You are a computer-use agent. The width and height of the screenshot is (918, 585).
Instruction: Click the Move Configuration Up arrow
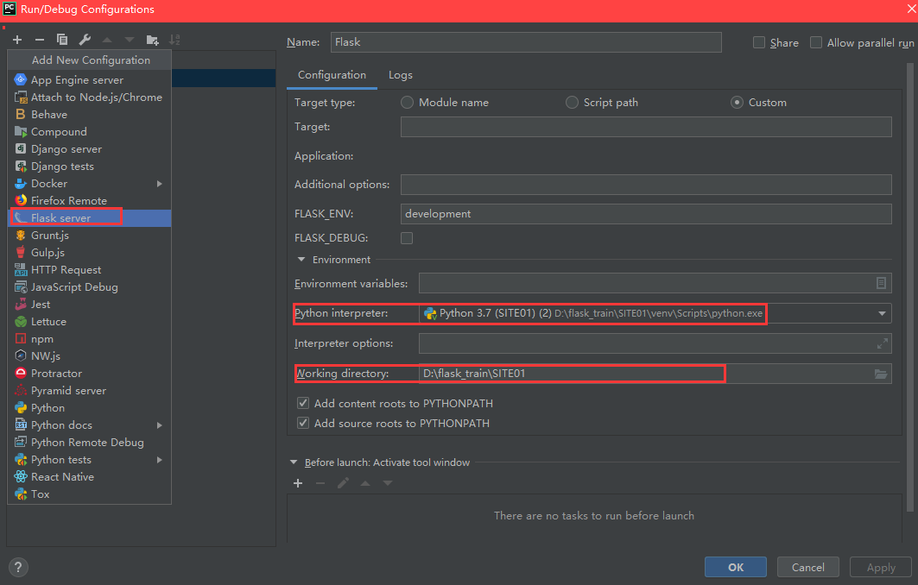tap(107, 40)
